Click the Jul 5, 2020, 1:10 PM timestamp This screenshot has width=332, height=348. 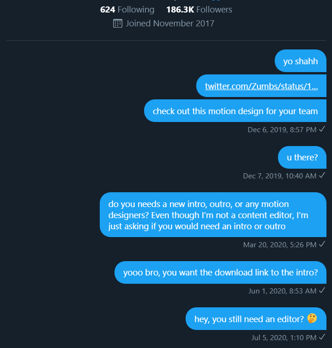[284, 337]
